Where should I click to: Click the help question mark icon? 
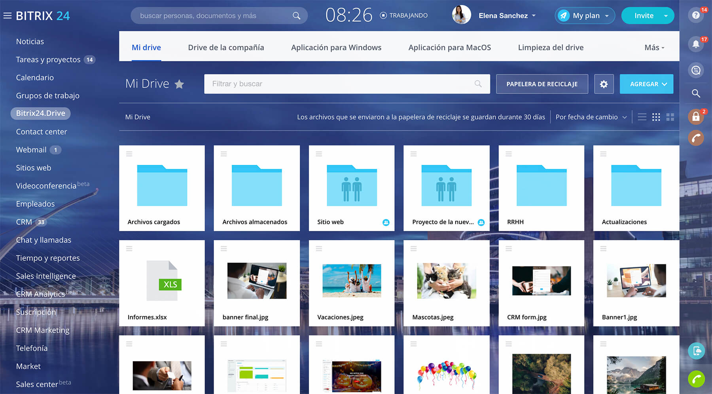pyautogui.click(x=696, y=15)
